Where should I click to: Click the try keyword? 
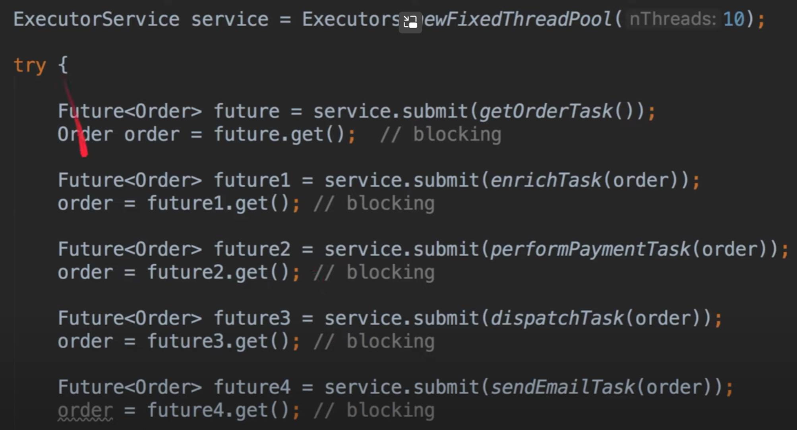click(30, 65)
